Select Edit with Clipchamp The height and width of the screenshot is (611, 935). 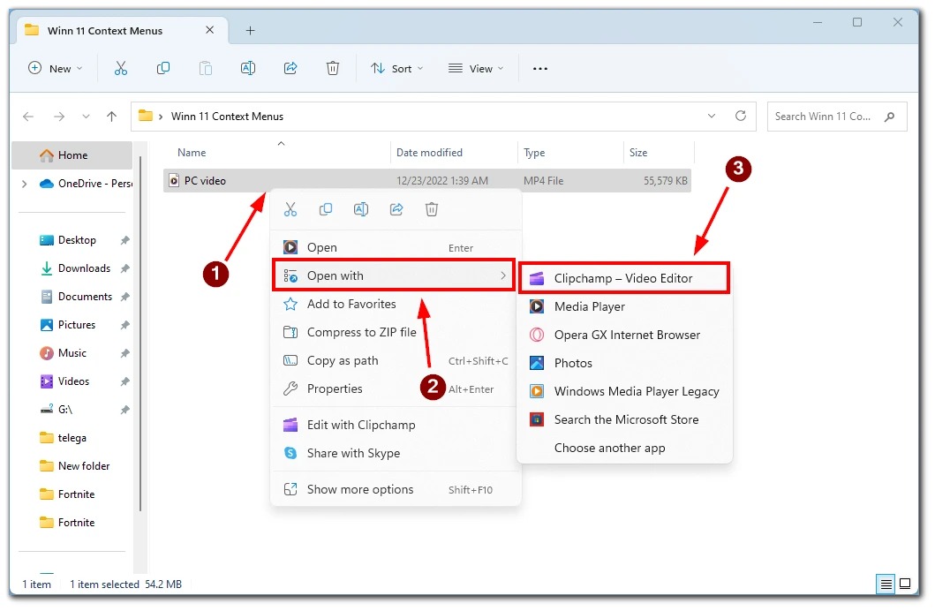pyautogui.click(x=396, y=425)
